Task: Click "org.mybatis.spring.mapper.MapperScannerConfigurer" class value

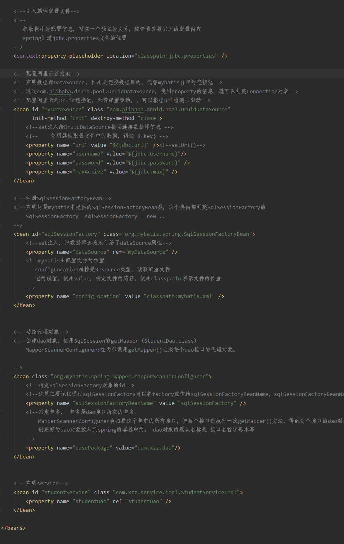Action: (129, 376)
